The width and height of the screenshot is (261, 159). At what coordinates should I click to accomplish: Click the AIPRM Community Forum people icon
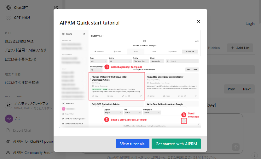[x=8, y=152]
